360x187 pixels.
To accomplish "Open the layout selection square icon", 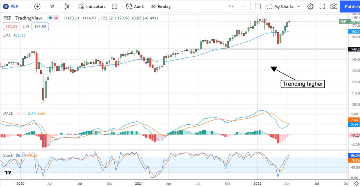I will [x=258, y=6].
